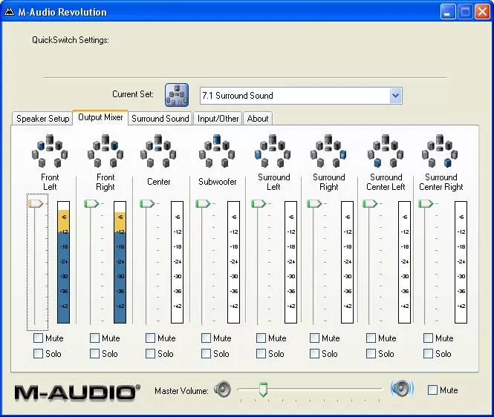Open the Current Set dropdown arrow
This screenshot has height=417, width=494.
396,96
